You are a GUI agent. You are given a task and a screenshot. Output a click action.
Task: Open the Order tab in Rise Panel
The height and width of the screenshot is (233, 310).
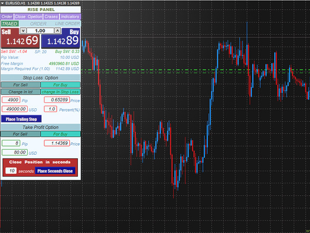[x=7, y=17]
